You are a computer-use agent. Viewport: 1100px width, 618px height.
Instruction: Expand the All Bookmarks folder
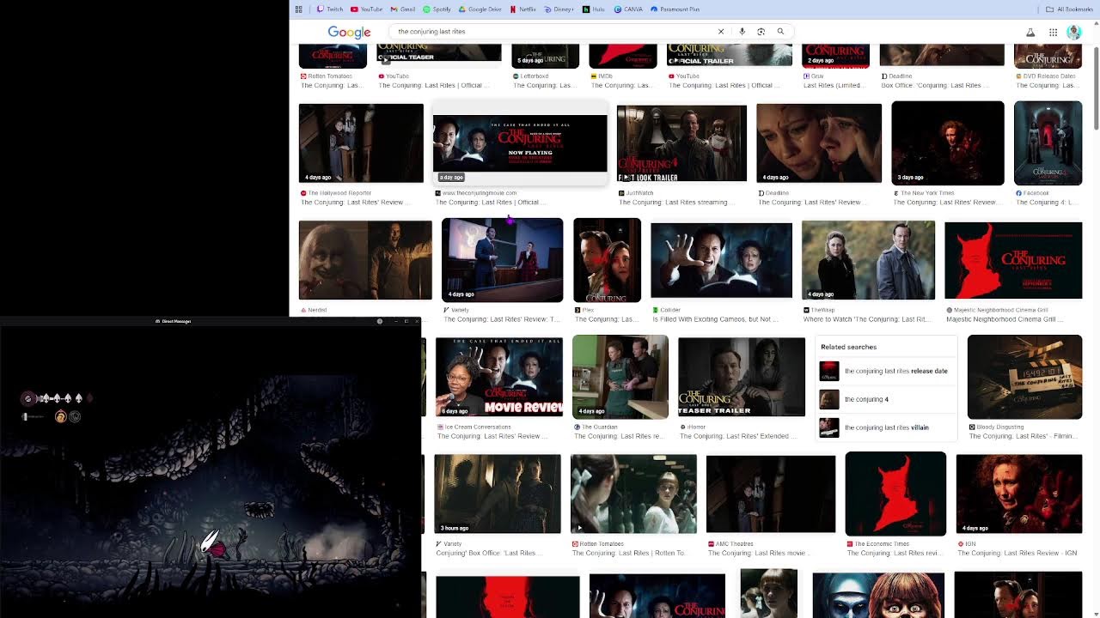pyautogui.click(x=1070, y=9)
